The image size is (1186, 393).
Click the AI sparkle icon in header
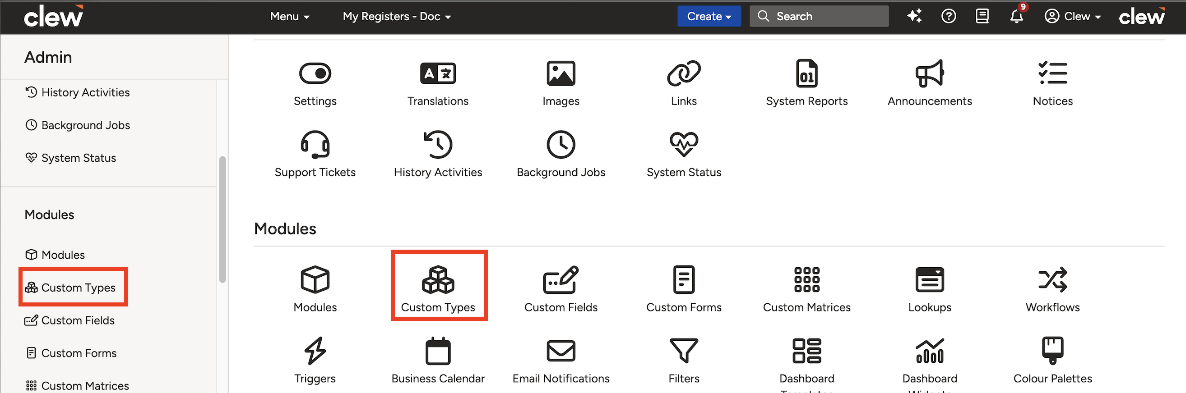click(914, 16)
